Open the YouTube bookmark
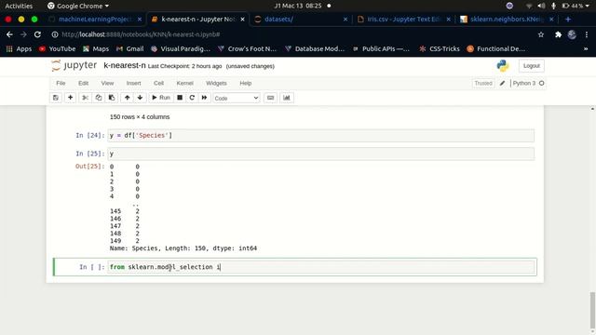The height and width of the screenshot is (335, 596). point(57,48)
